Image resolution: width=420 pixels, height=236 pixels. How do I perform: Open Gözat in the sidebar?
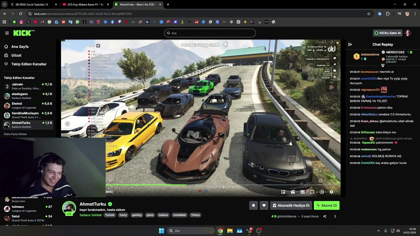point(16,55)
